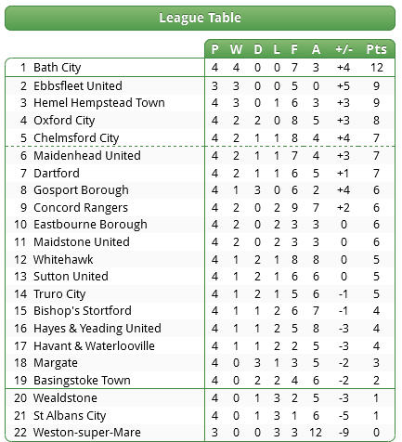Click the Whitehawk team name
This screenshot has width=402, height=442.
click(x=63, y=259)
